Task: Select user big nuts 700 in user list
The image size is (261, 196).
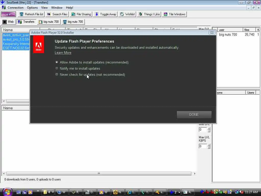Action: (x=228, y=34)
